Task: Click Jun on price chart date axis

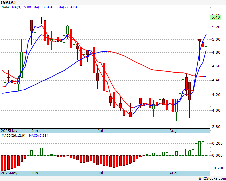Action: (x=35, y=131)
